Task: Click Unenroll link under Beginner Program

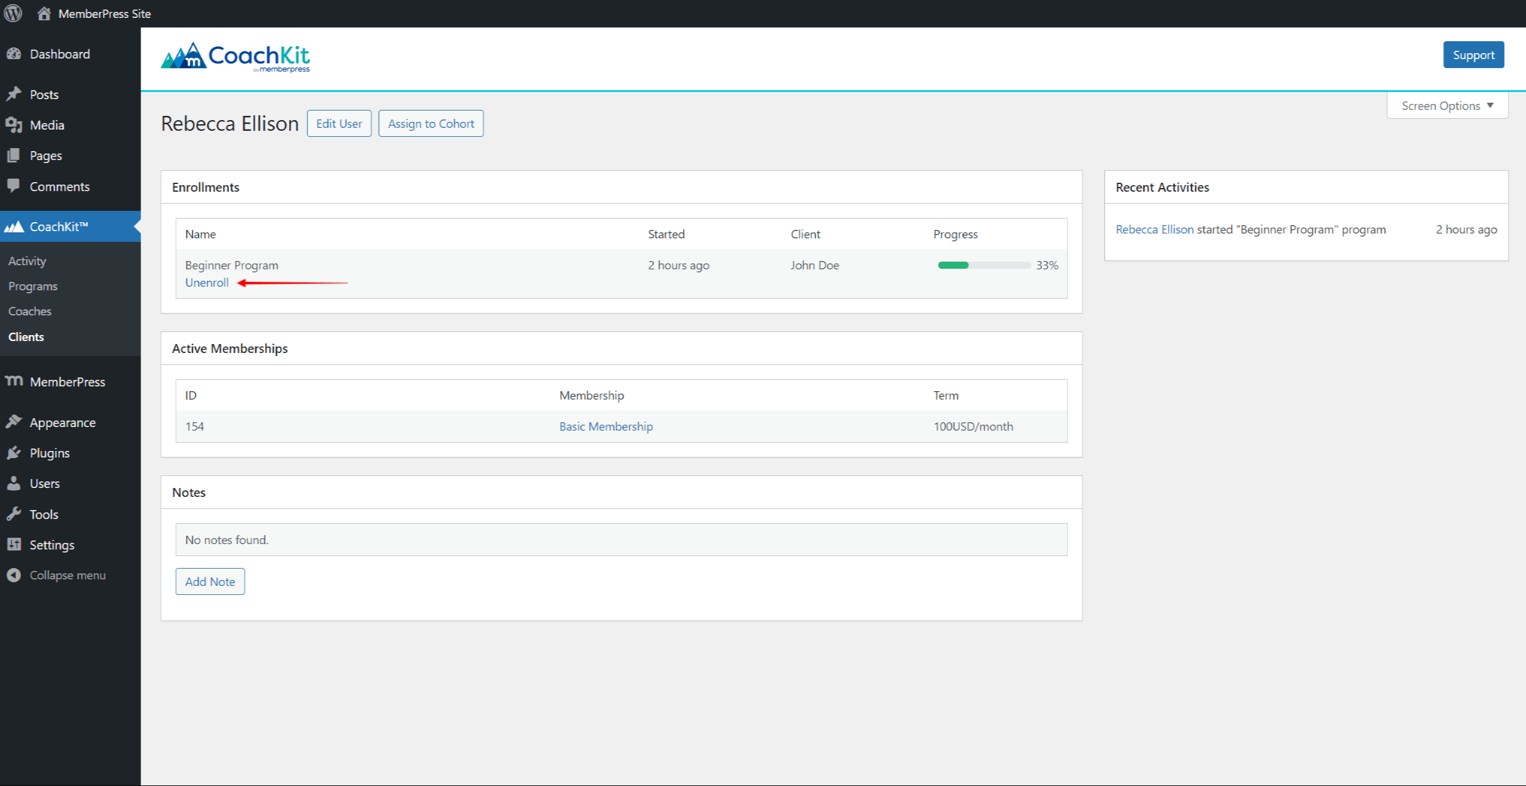Action: (204, 282)
